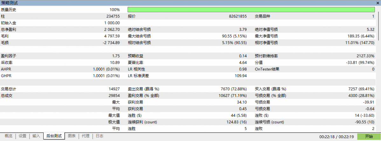Click the 采收率 value 10.89
Viewport: 381px width, 141px height.
pyautogui.click(x=115, y=62)
